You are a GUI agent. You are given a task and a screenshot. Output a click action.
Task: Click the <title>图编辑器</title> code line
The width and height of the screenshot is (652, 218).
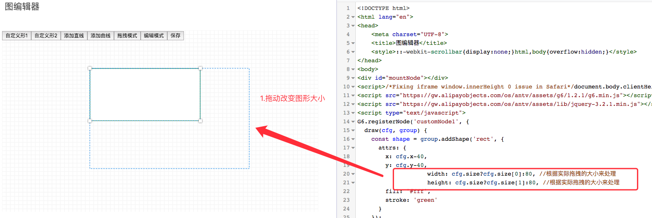pyautogui.click(x=409, y=43)
